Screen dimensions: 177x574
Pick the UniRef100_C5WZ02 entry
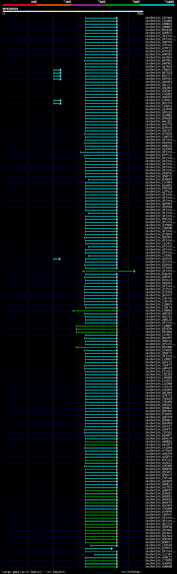pos(159,70)
